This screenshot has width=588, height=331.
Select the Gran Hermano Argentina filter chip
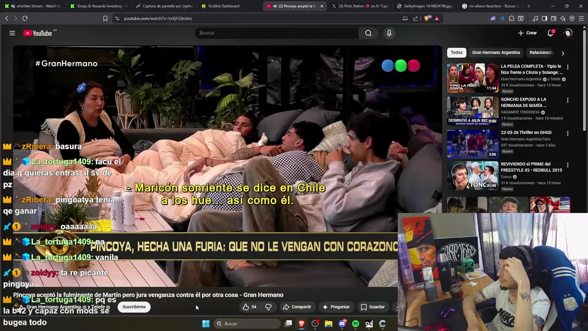(496, 52)
